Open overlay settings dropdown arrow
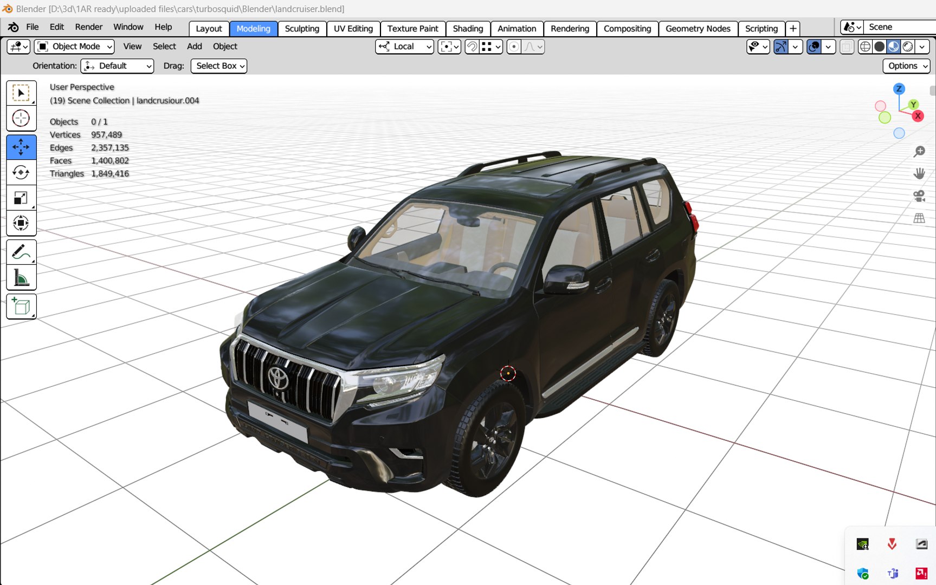This screenshot has height=585, width=936. 828,47
